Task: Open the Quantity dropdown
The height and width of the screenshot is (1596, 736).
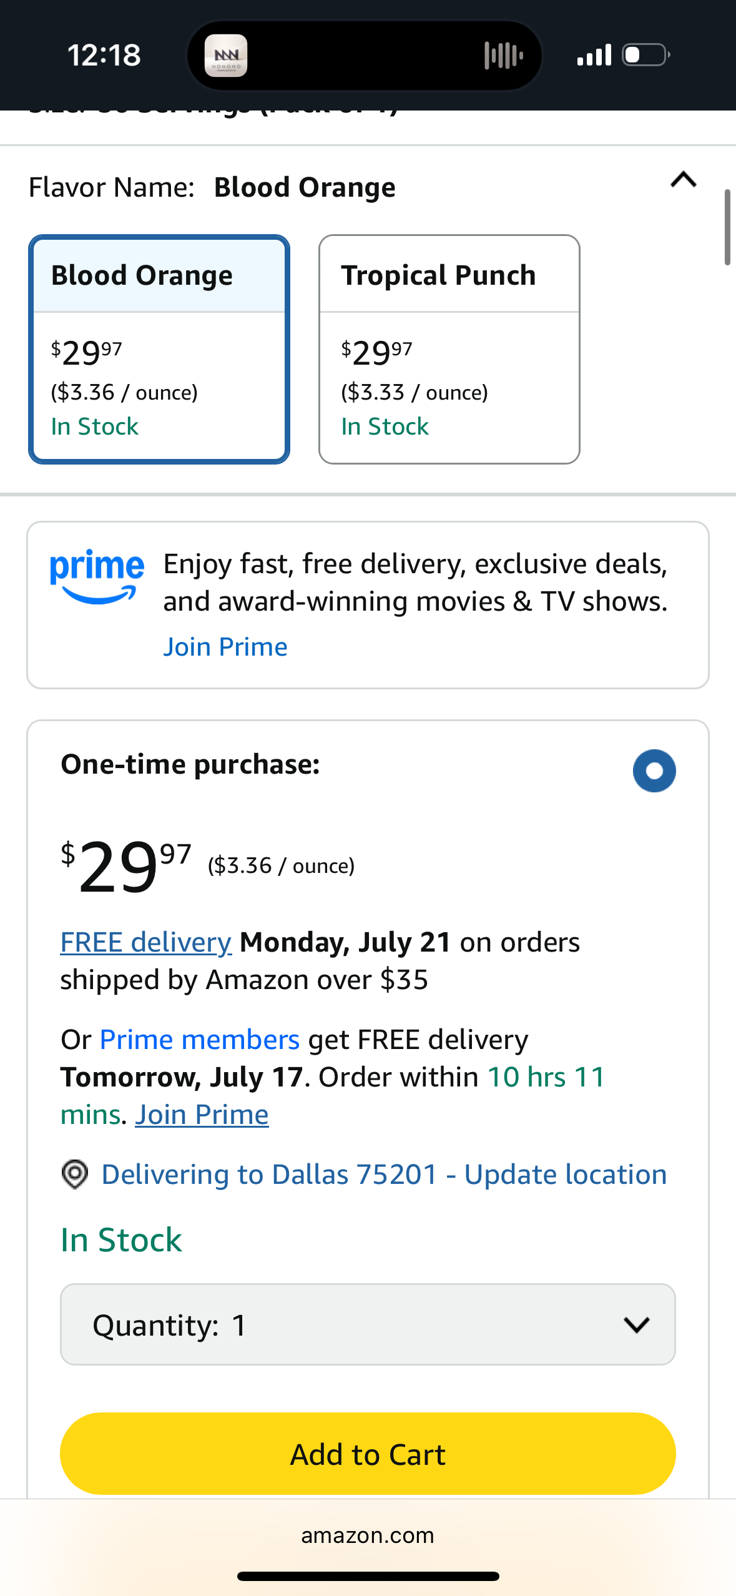Action: tap(368, 1324)
